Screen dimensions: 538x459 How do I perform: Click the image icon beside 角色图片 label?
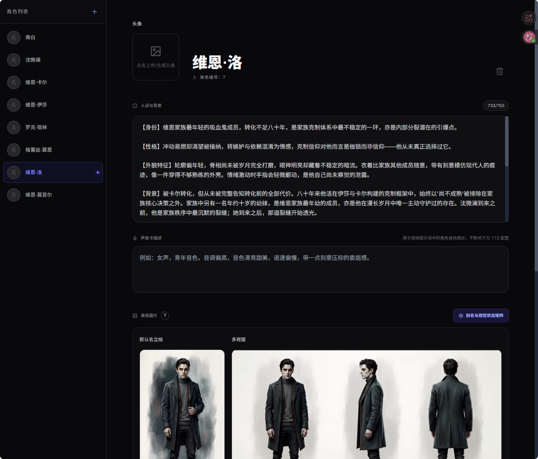(x=134, y=316)
